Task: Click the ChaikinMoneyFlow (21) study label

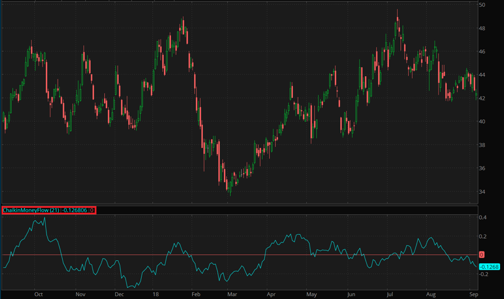Action: pos(31,211)
